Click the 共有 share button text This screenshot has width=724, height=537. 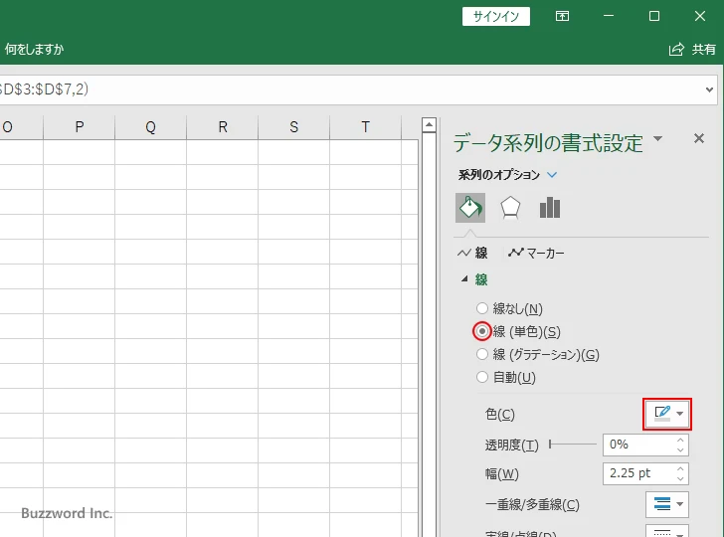[x=704, y=50]
